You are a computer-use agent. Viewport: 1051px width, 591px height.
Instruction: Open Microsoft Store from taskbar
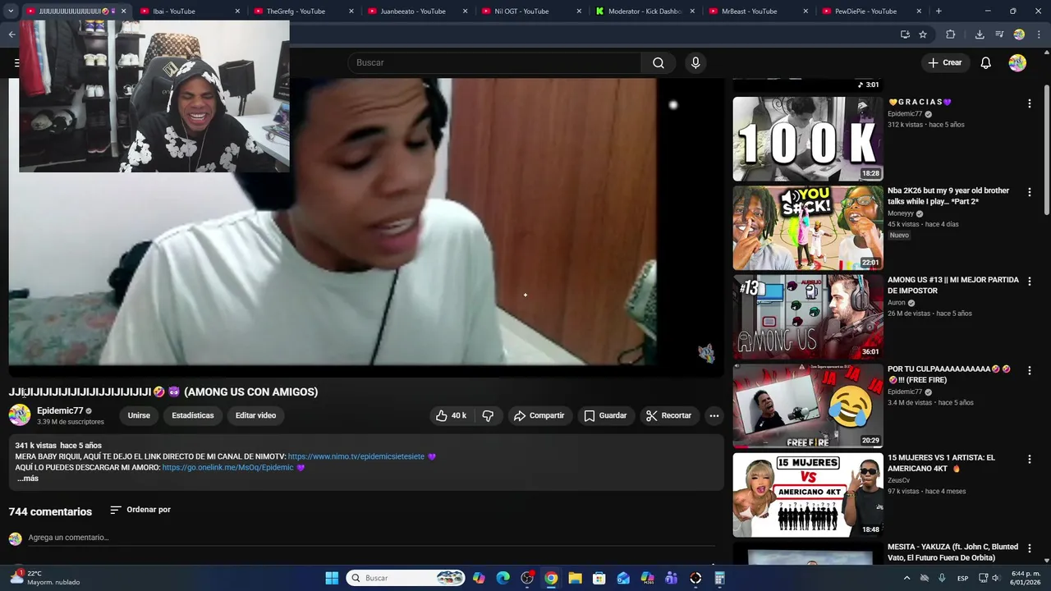coord(599,578)
